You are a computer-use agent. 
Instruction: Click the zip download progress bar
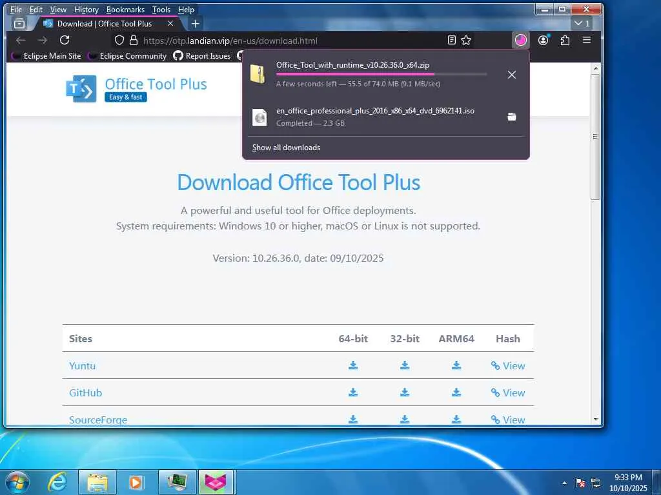[381, 74]
